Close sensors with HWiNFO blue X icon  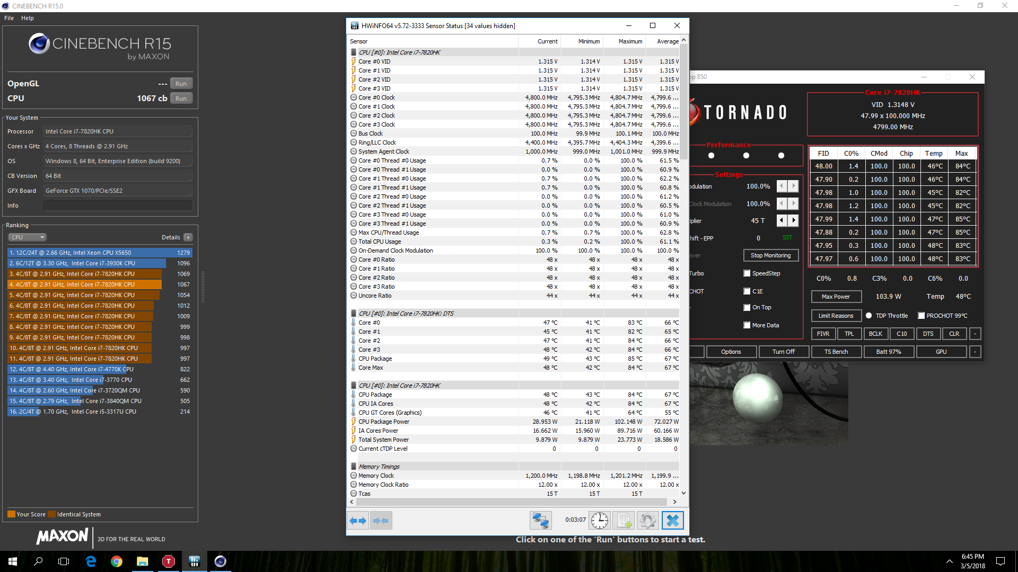pos(672,521)
